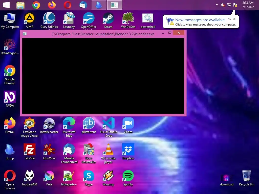Switch to the blender.exe console taskbar button
This screenshot has width=259, height=194.
(x=115, y=5)
